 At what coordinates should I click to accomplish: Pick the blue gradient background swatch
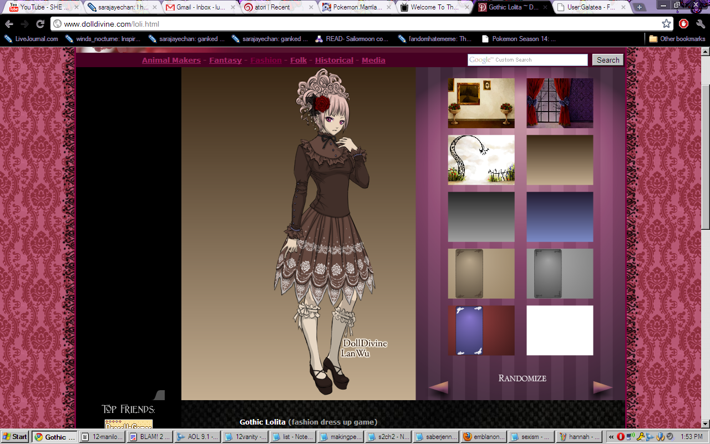[559, 217]
